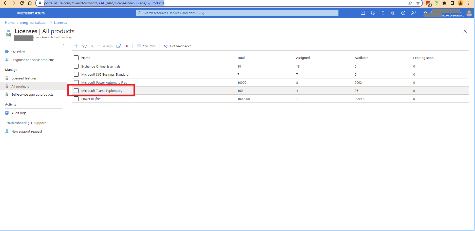Open the Help question mark icon
Screen dimensions: 475x231
[403, 13]
